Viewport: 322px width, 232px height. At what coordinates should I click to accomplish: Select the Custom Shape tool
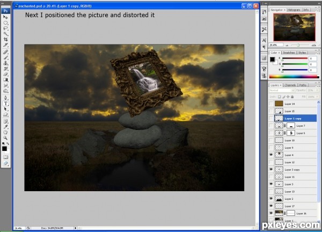tap(5, 114)
